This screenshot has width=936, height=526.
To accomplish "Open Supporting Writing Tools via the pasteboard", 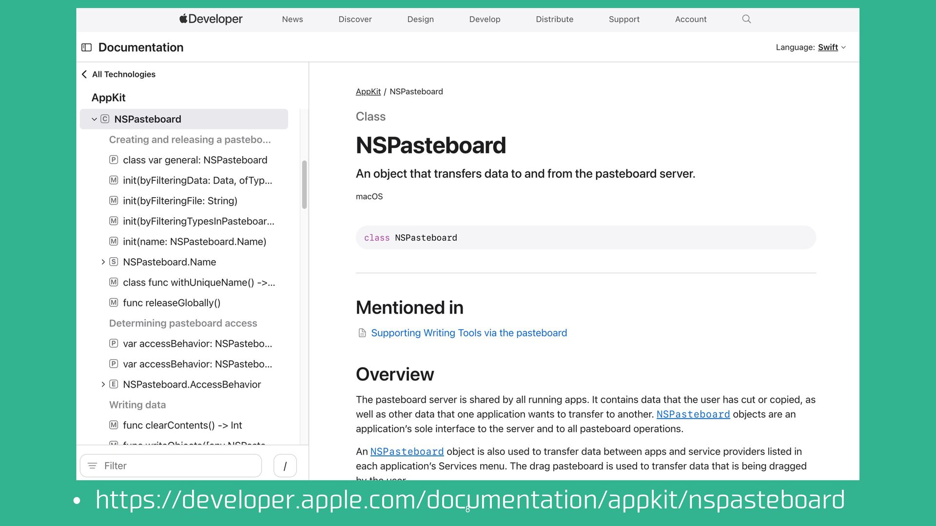I will (x=469, y=333).
